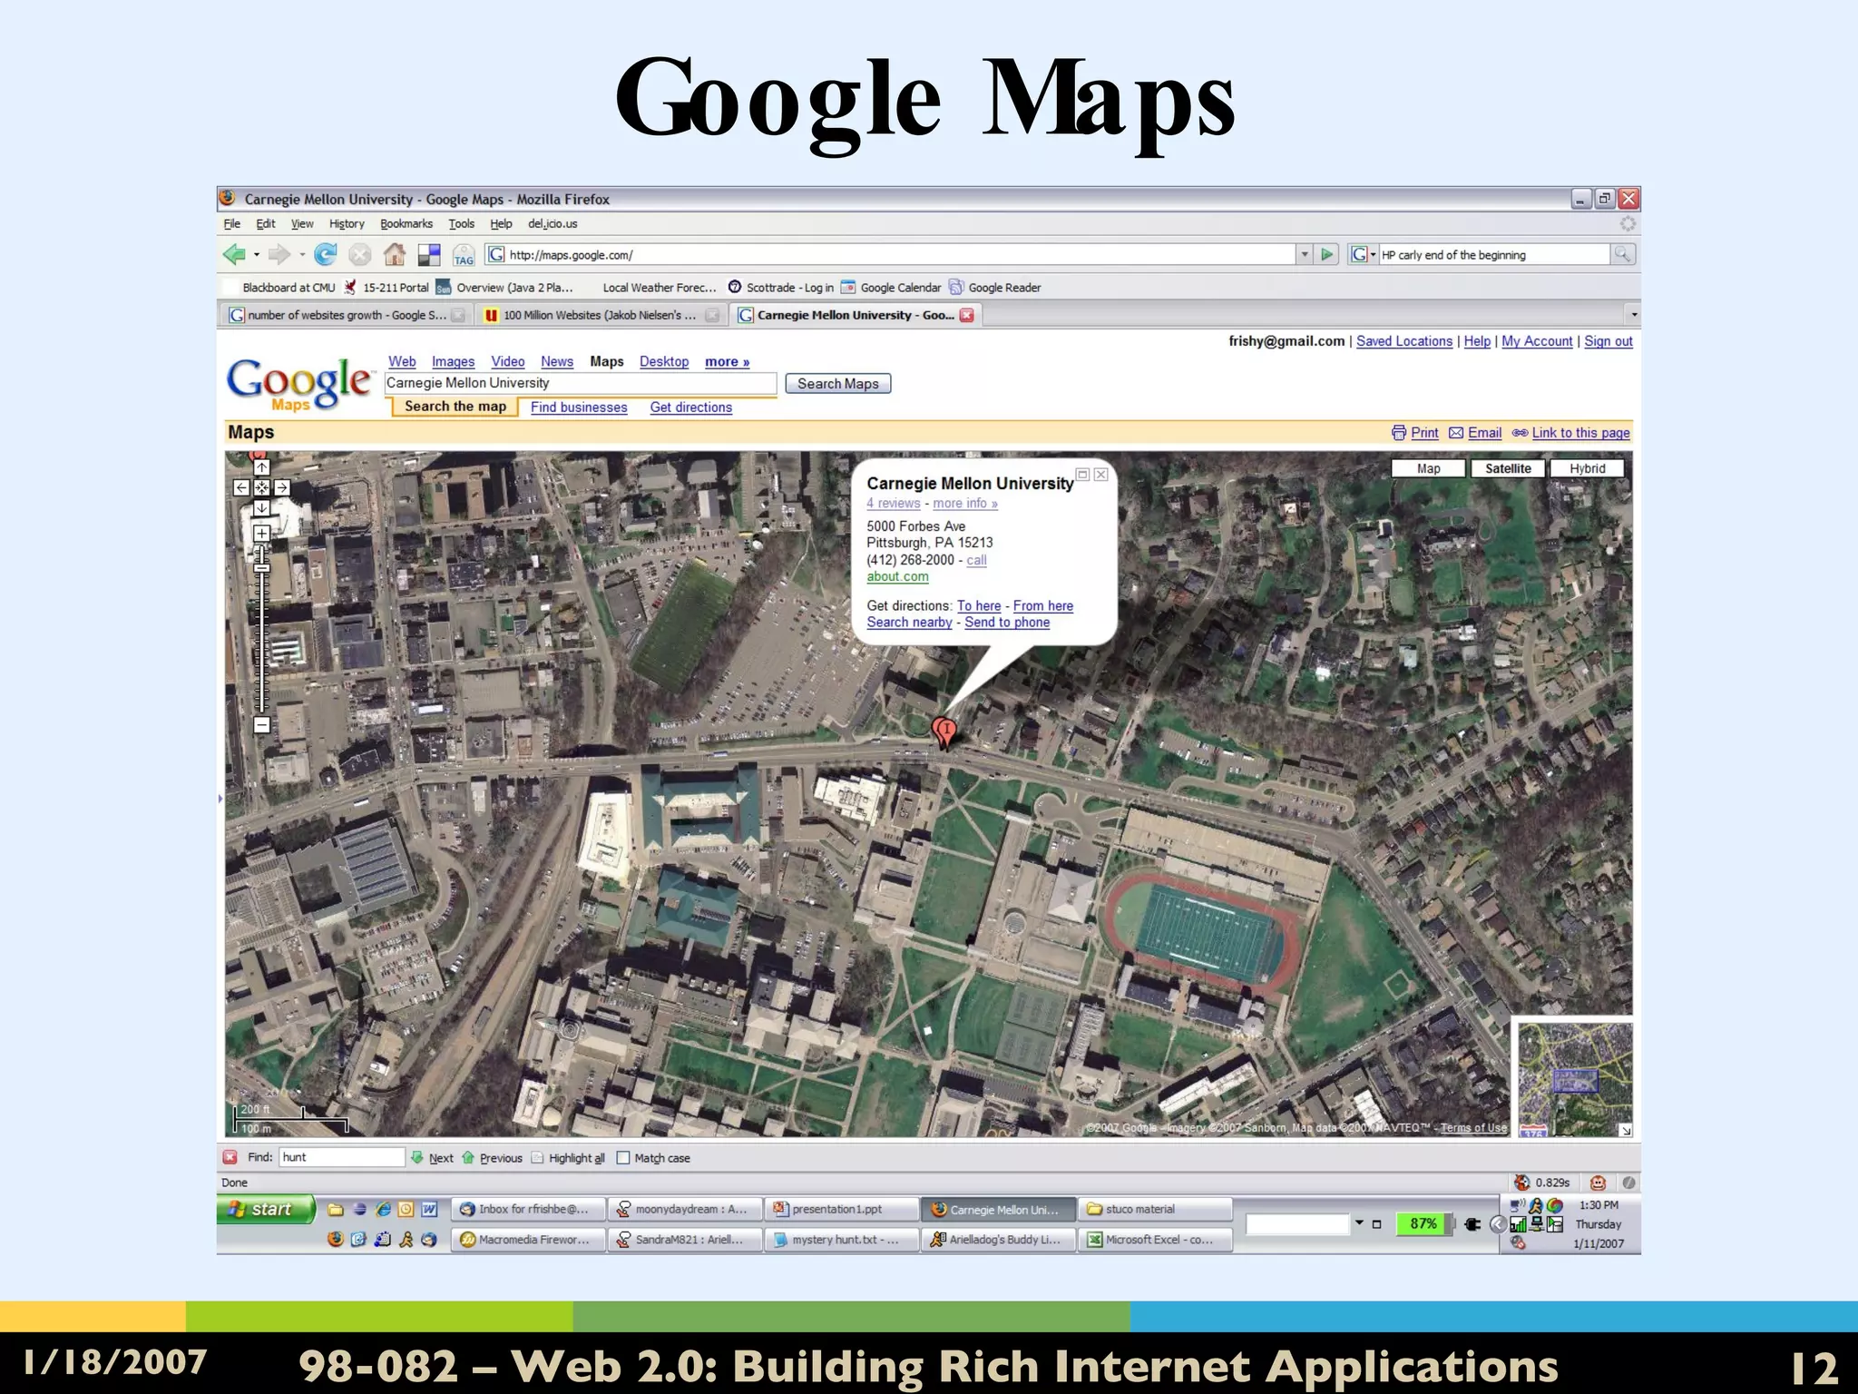The width and height of the screenshot is (1858, 1394).
Task: Expand the list all tabs dropdown arrow
Action: tap(1633, 315)
